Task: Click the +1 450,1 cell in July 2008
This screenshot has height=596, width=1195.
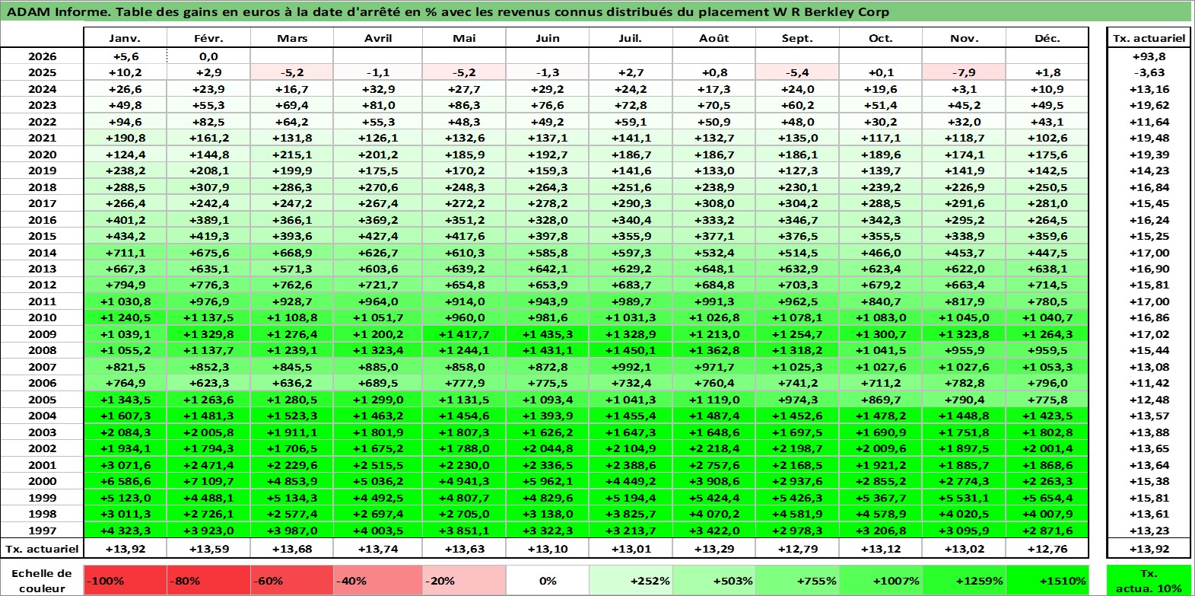Action: [x=631, y=350]
